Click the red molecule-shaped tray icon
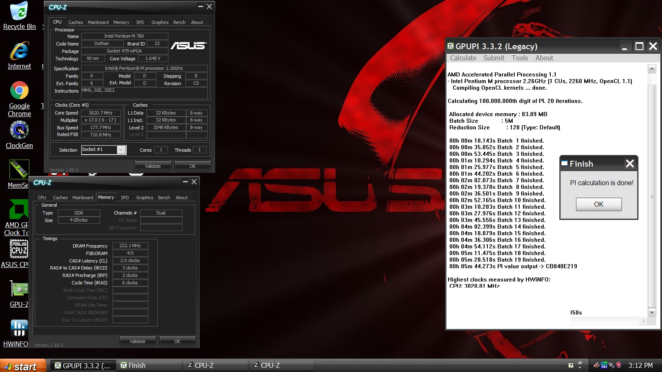The image size is (662, 372). point(597,365)
